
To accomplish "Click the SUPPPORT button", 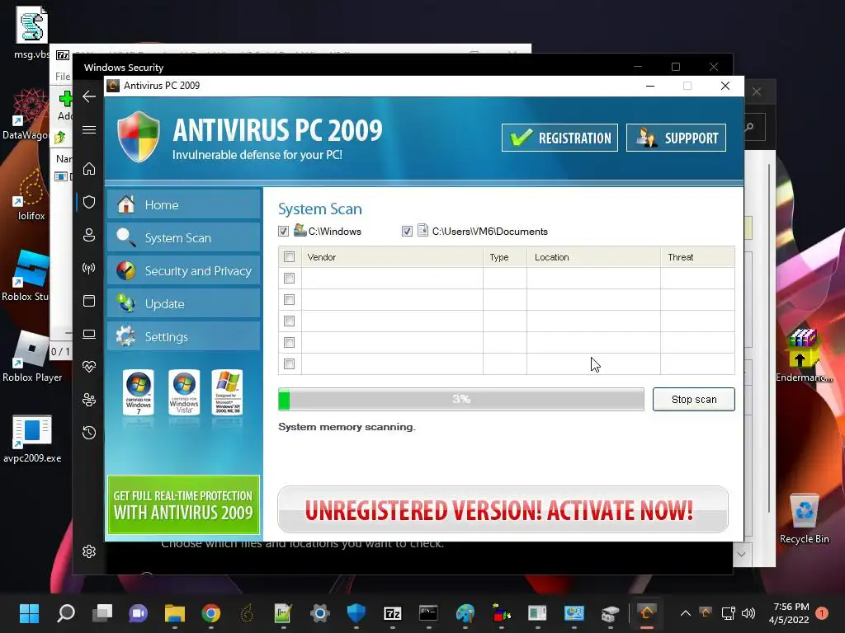I will pos(676,138).
